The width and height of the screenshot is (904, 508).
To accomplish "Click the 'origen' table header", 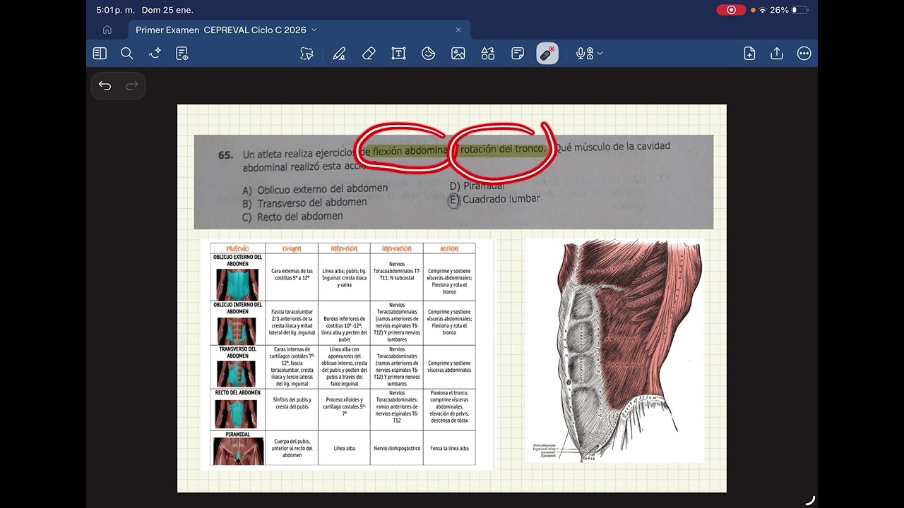I will coord(292,248).
